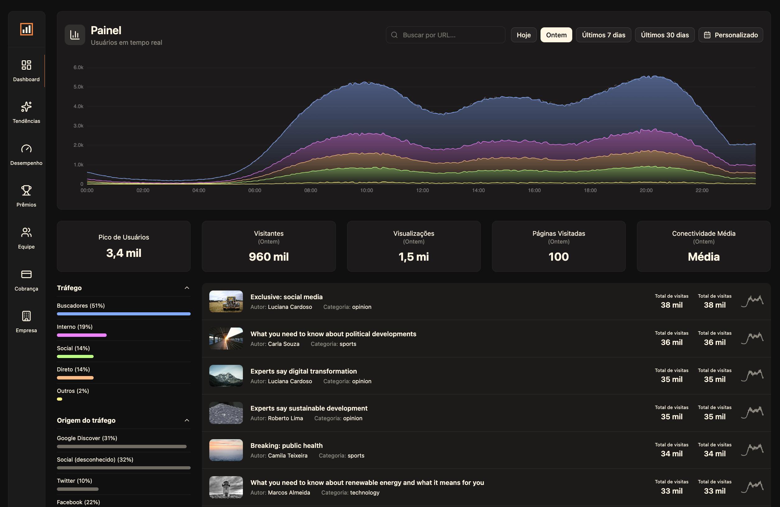Screen dimensions: 780x507
Task: Open the Dashboard panel from the sidebar
Action: click(26, 70)
